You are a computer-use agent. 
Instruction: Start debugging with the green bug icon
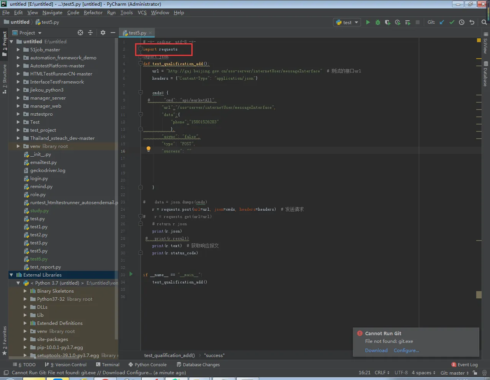pyautogui.click(x=378, y=22)
